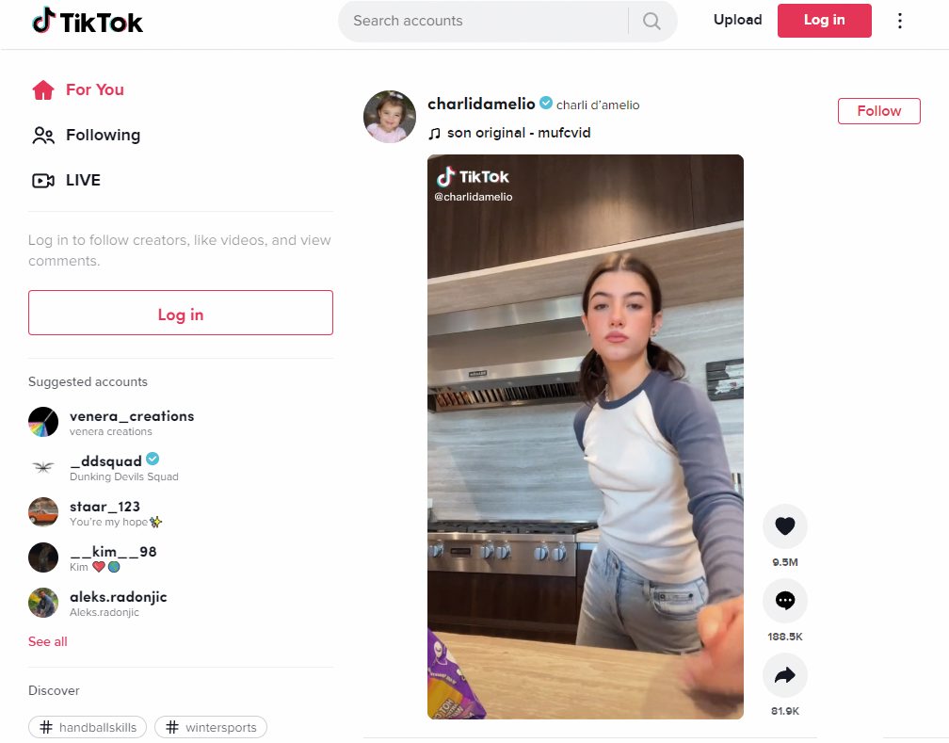949x743 pixels.
Task: Like the video with the heart icon
Action: tap(785, 525)
